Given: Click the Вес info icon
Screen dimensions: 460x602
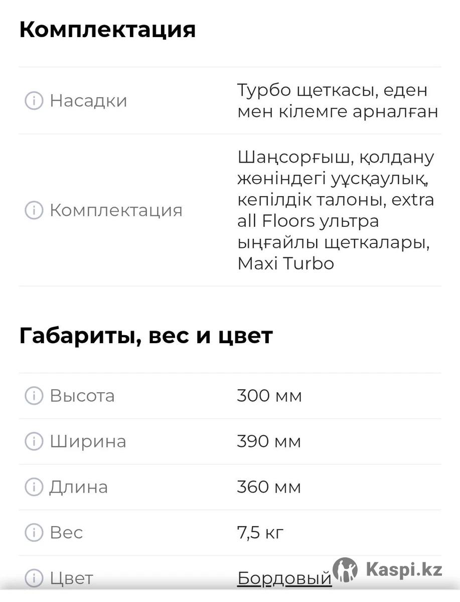Looking at the screenshot, I should [x=34, y=532].
